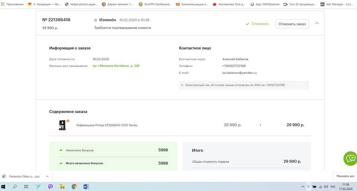The width and height of the screenshot is (357, 191).
Task: Open the Директ автомат bookmark
Action: (118, 4)
